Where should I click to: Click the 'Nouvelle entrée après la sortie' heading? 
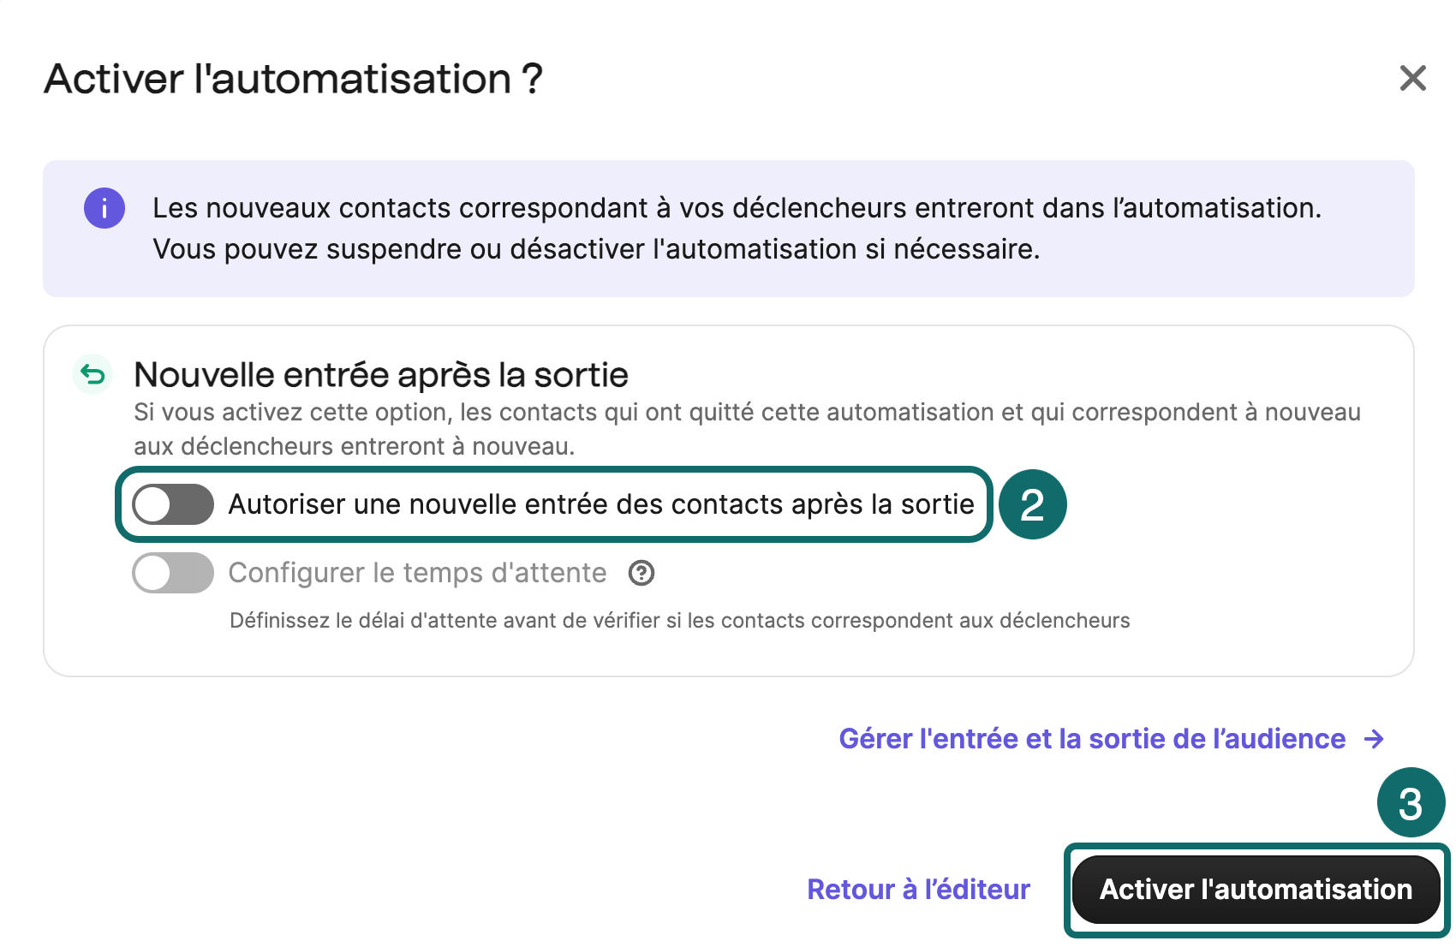[x=381, y=375]
